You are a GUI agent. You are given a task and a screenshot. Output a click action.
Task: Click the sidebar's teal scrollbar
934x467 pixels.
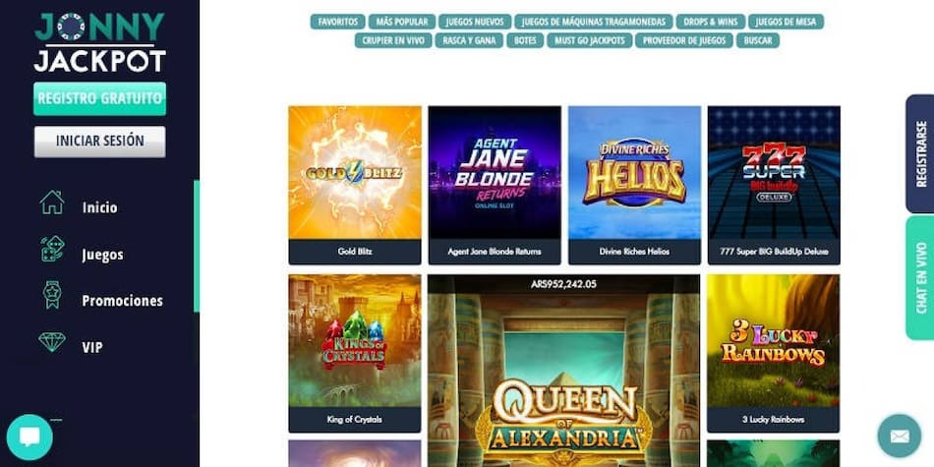(197, 246)
